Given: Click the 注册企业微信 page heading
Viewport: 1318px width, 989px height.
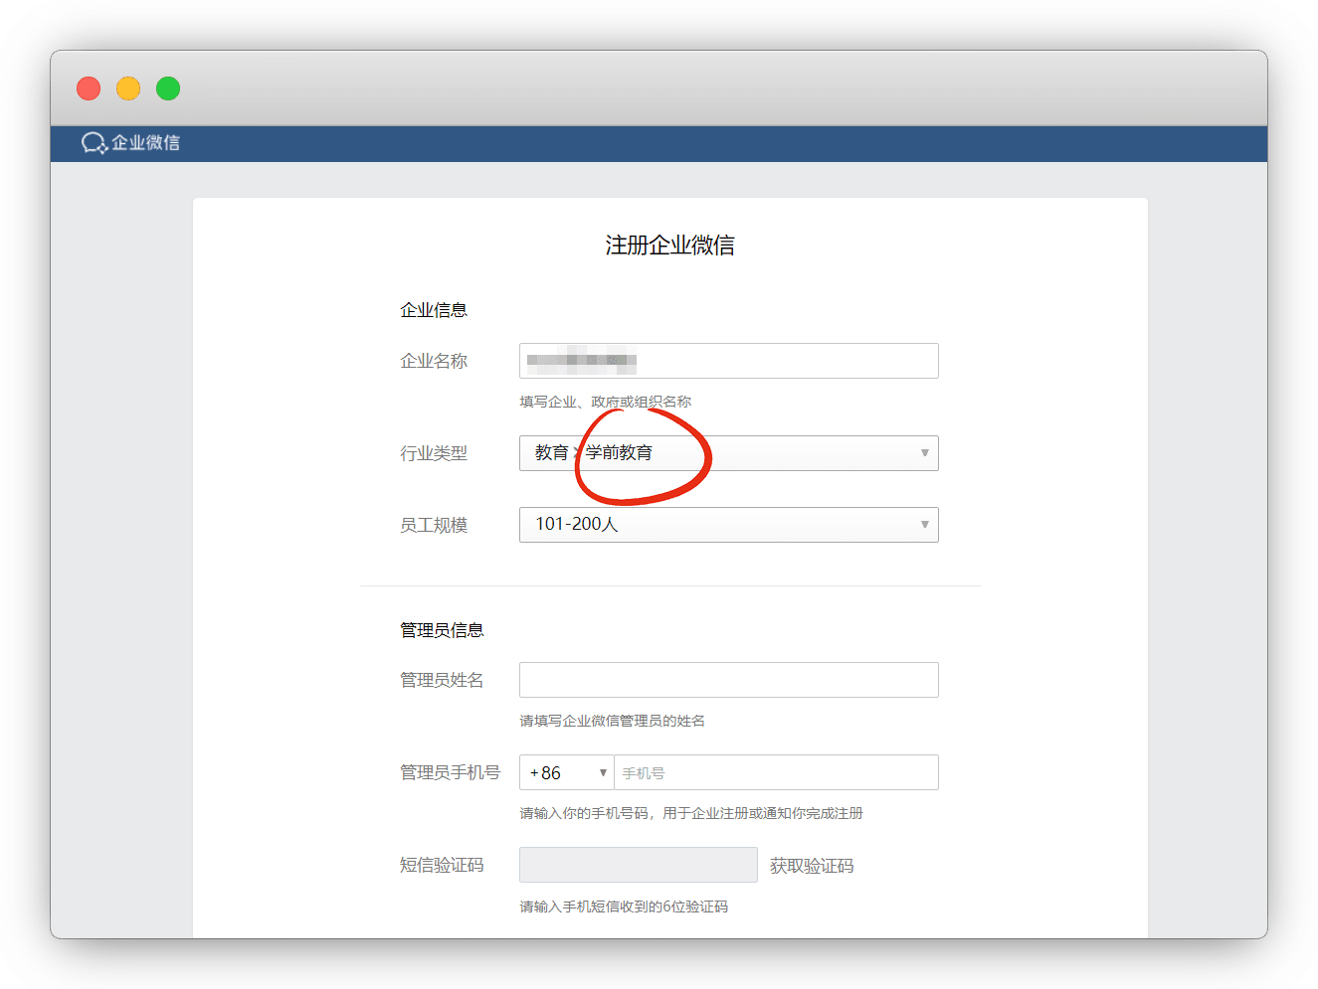Looking at the screenshot, I should (x=669, y=246).
